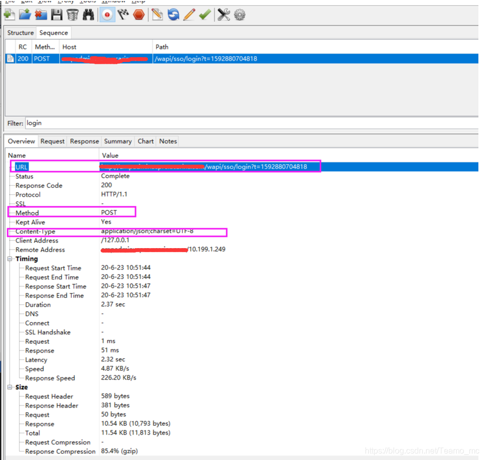Collapse the Size section
The image size is (484, 460).
point(10,387)
